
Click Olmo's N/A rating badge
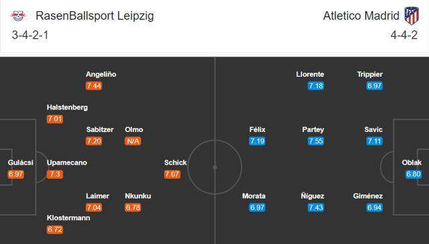point(133,141)
